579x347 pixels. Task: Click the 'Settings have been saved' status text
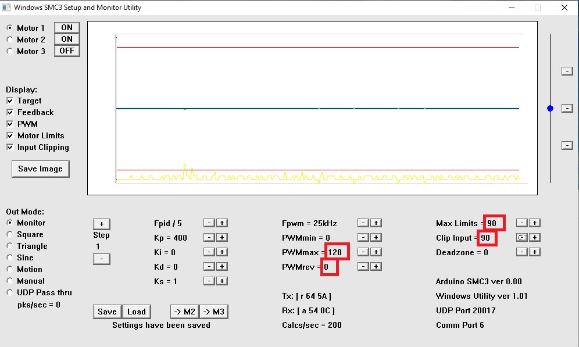[162, 325]
